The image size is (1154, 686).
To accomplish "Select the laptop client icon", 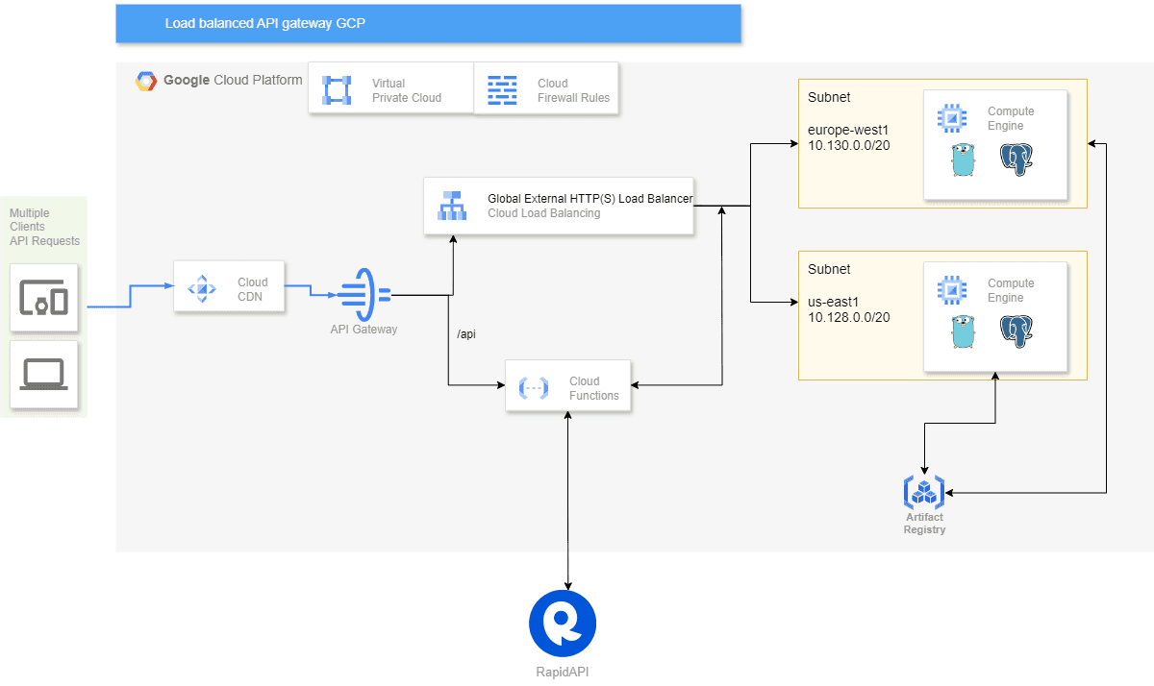I will tap(43, 374).
